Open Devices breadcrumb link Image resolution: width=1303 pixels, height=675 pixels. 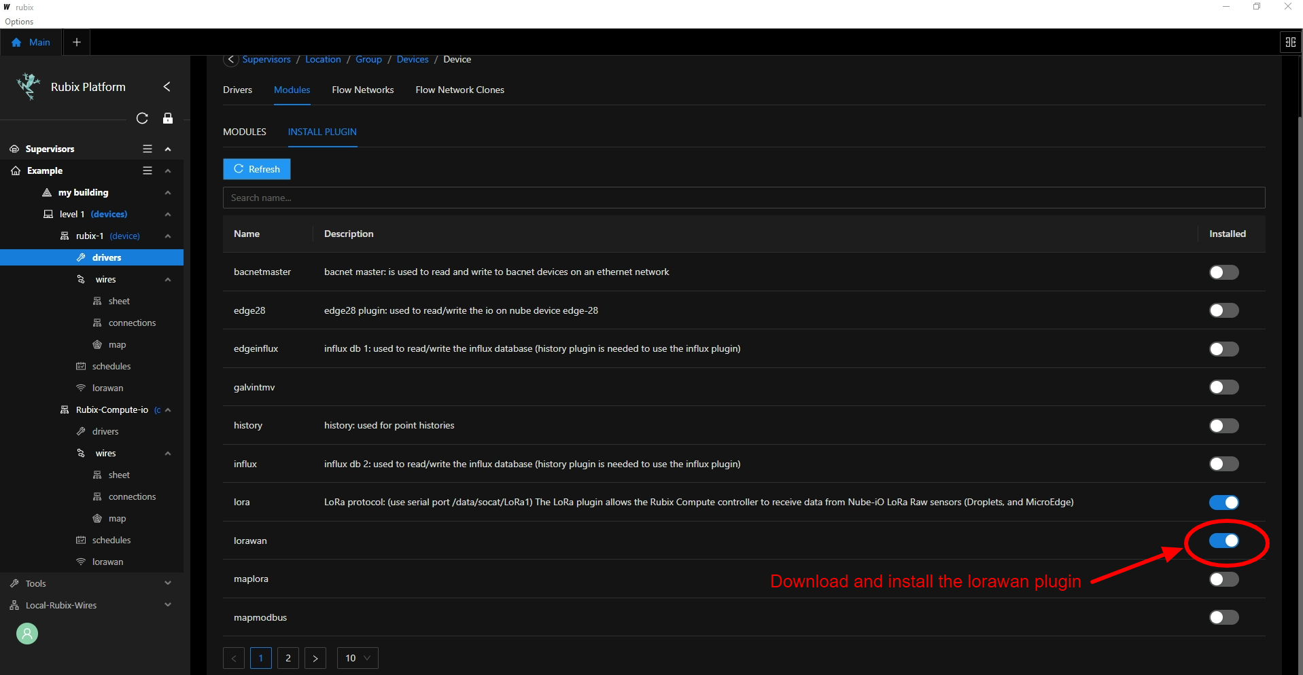[x=413, y=59]
